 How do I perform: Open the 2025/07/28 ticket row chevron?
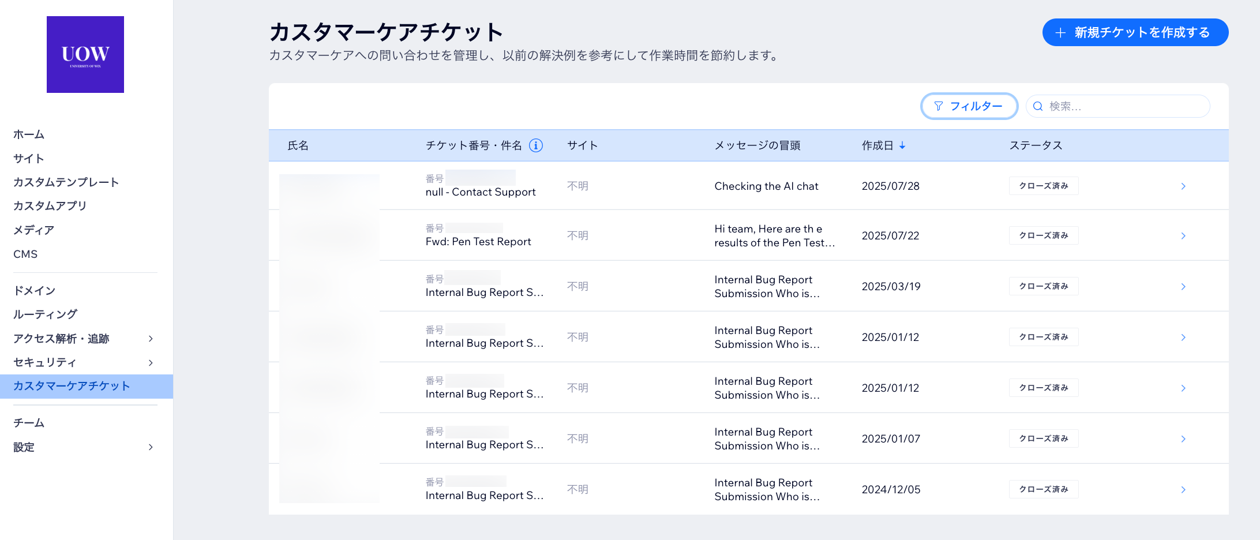click(1183, 186)
